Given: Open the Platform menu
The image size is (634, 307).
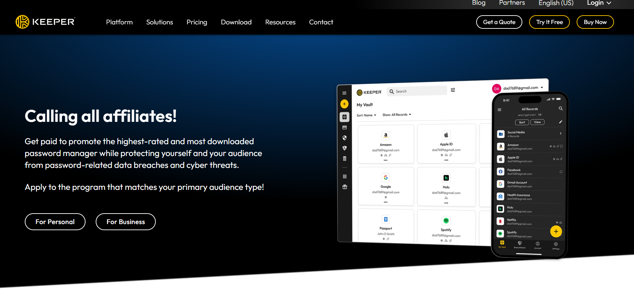Looking at the screenshot, I should click(x=119, y=22).
